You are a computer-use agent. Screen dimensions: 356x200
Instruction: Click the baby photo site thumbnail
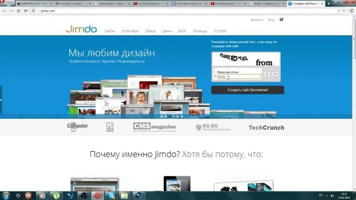139,98
